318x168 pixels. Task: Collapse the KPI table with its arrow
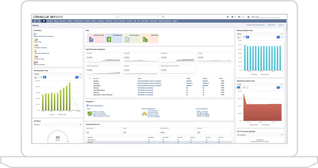point(90,78)
